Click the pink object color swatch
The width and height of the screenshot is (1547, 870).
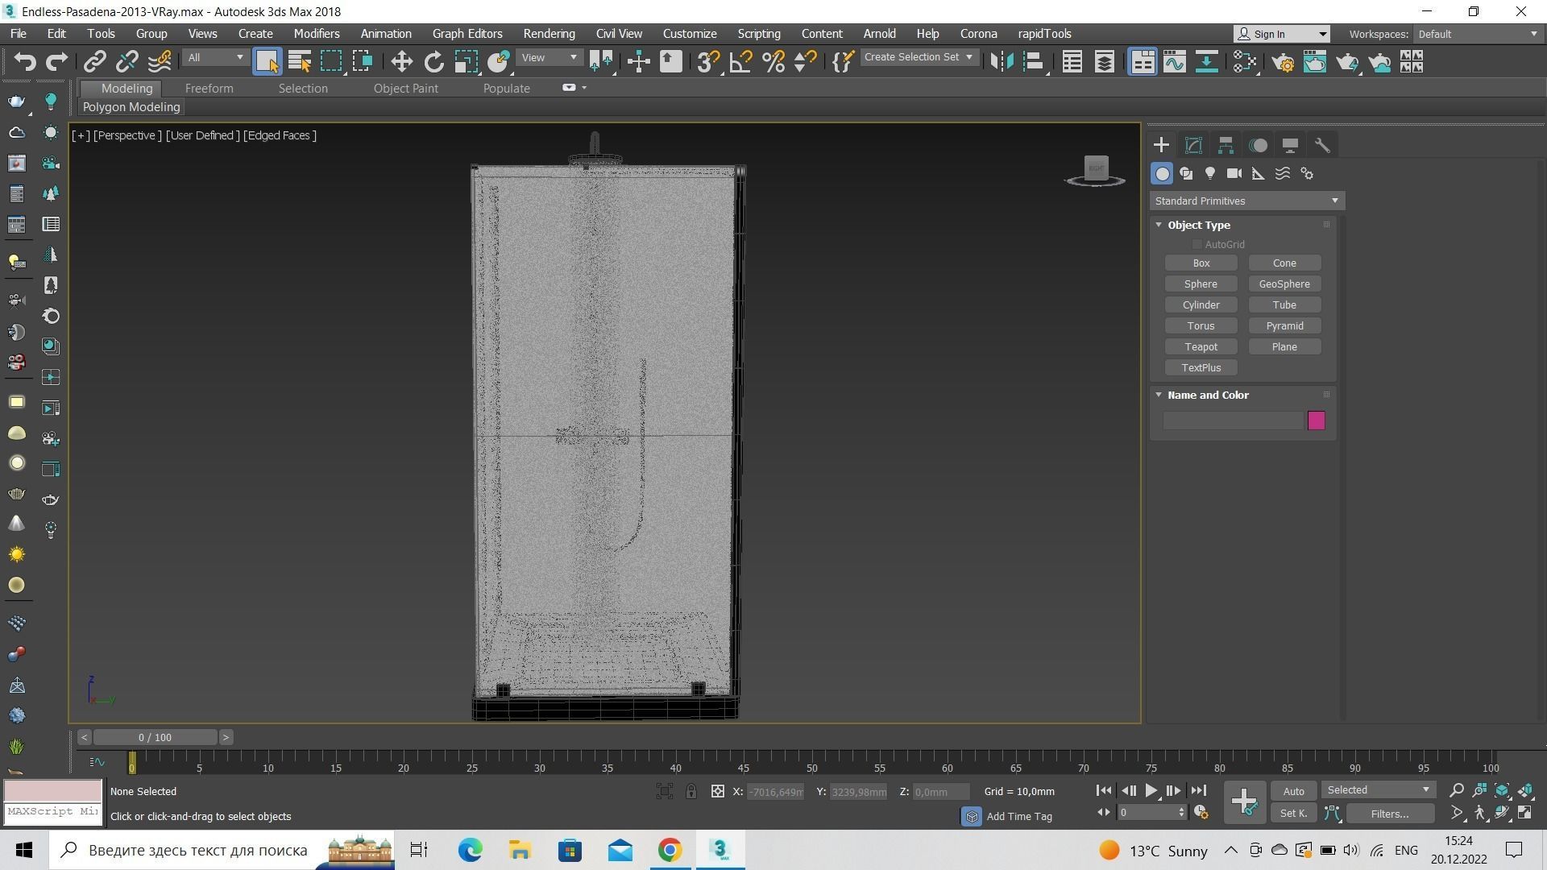pyautogui.click(x=1316, y=420)
